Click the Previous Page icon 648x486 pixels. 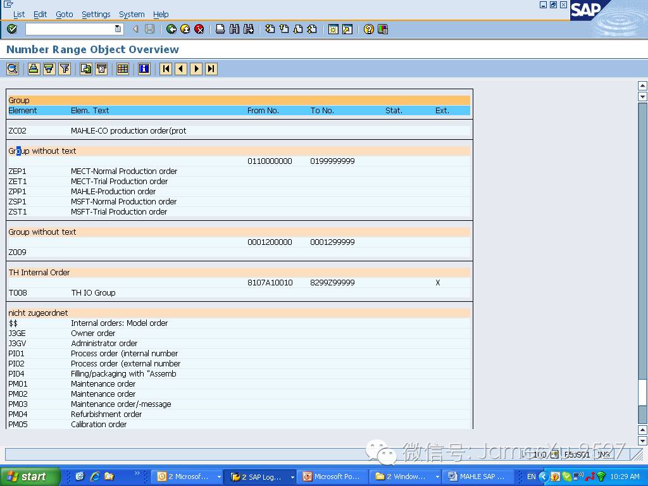pyautogui.click(x=284, y=29)
